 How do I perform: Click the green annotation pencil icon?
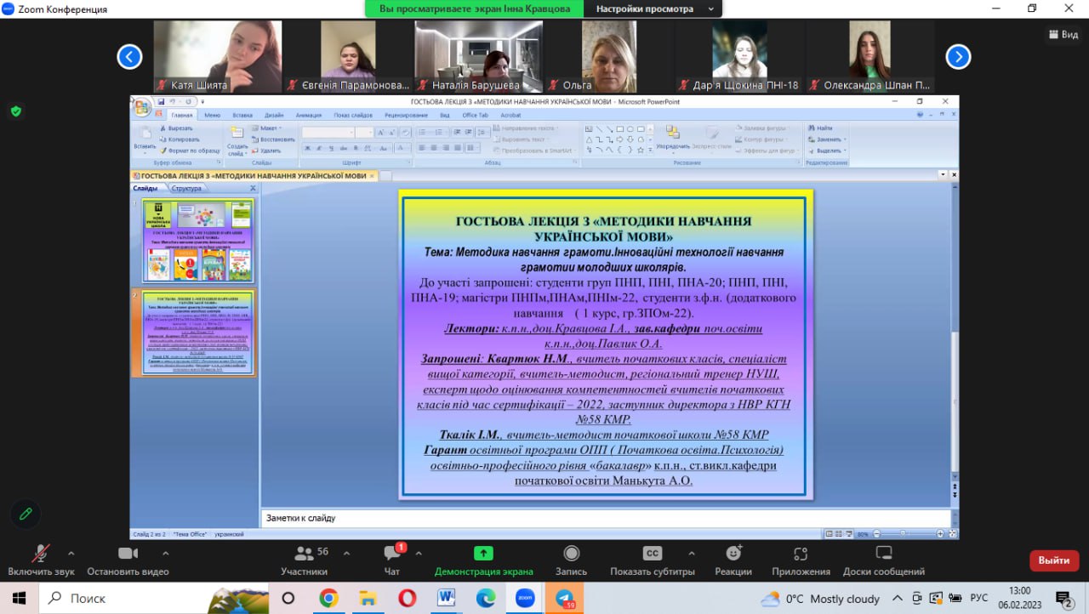(26, 514)
